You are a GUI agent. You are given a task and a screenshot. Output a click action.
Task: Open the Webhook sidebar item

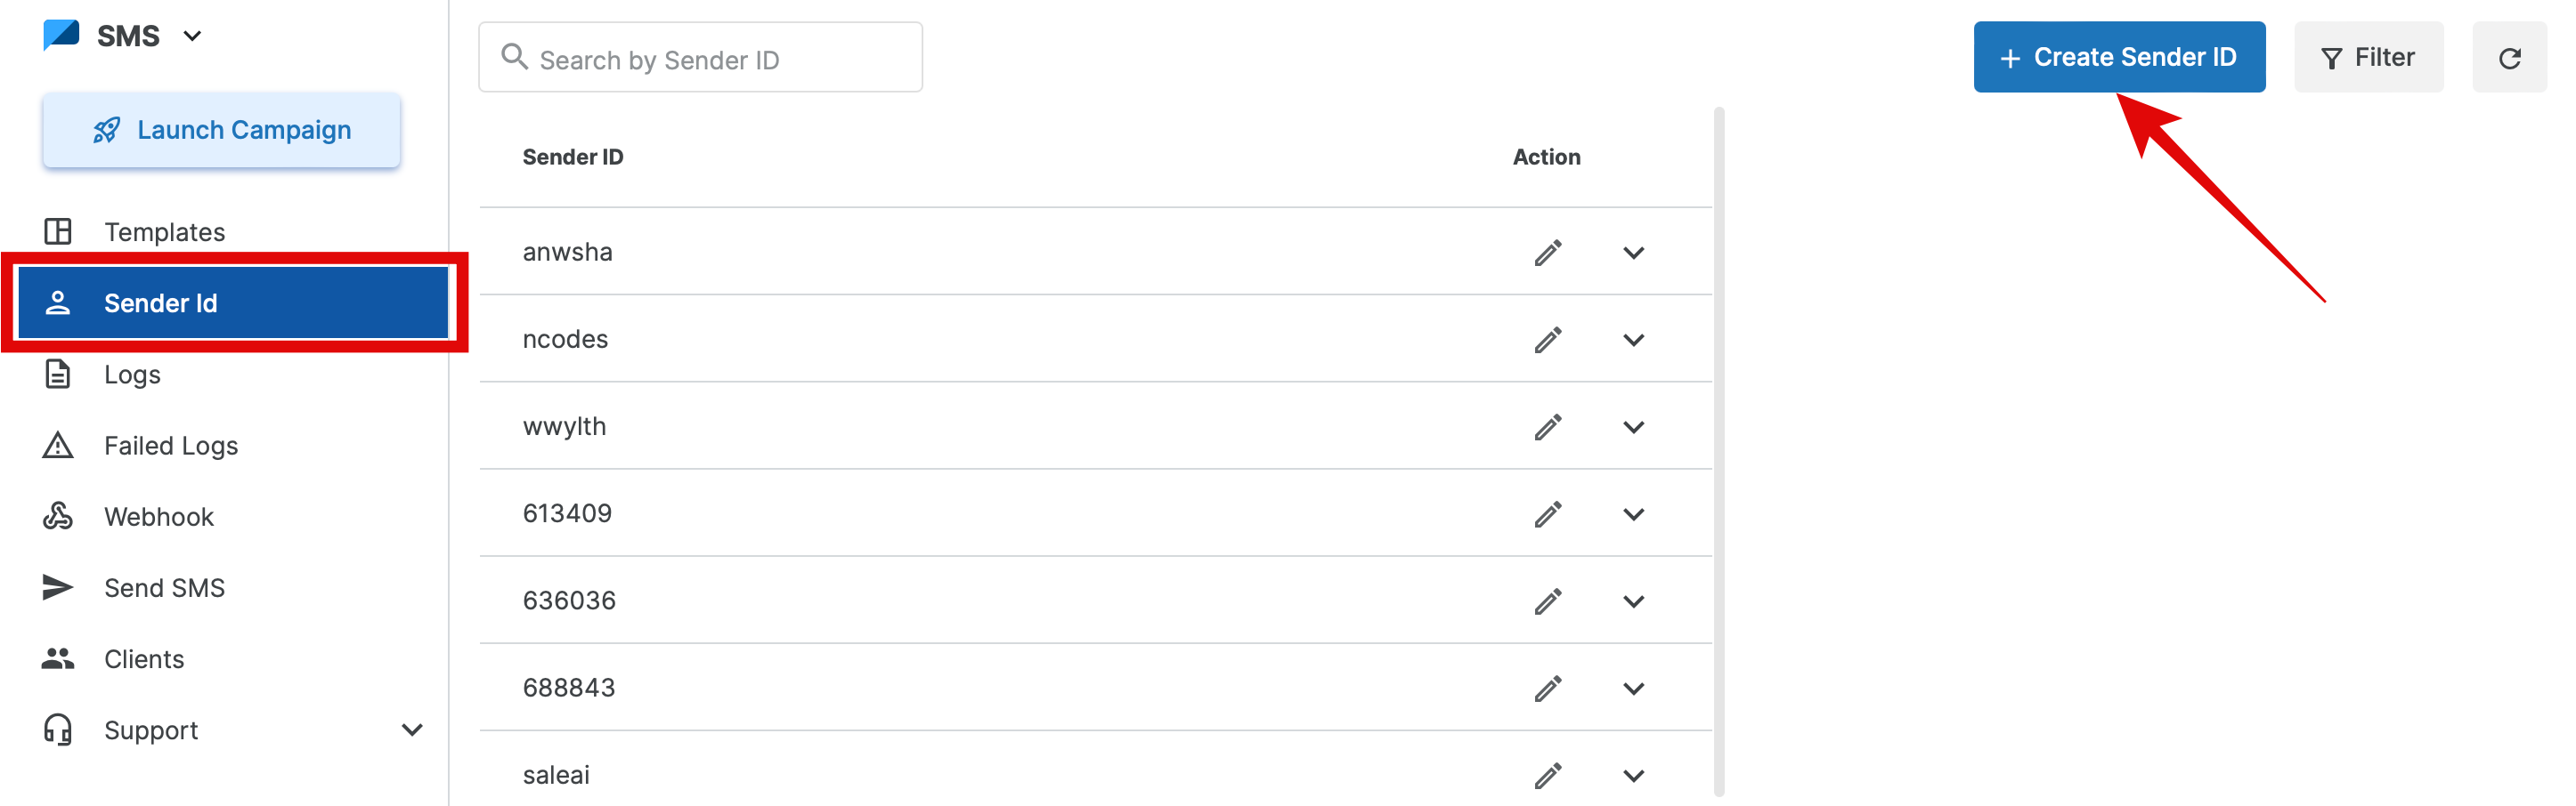pyautogui.click(x=158, y=516)
